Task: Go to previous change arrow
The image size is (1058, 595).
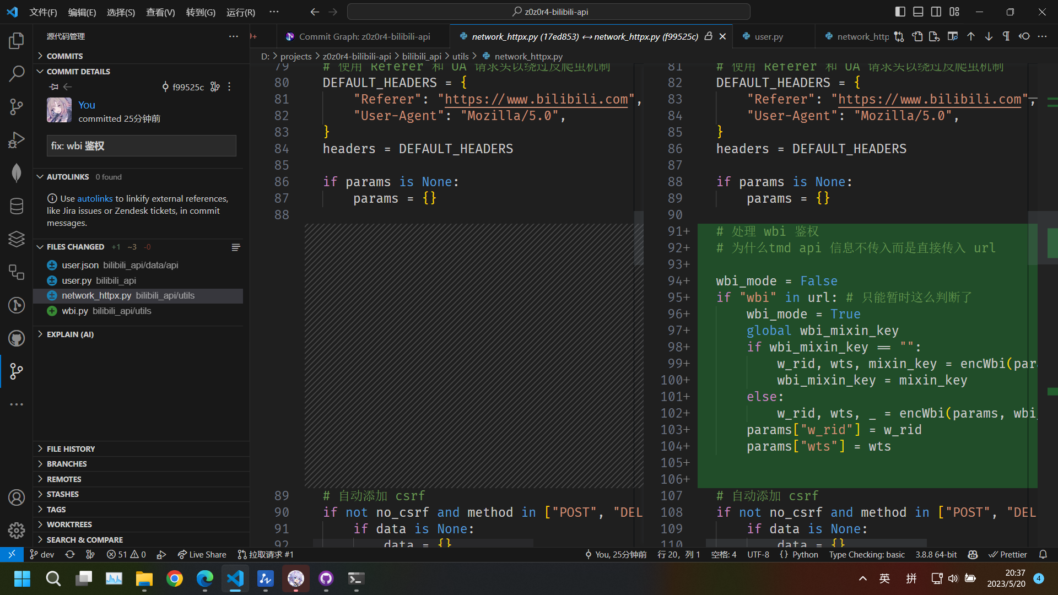Action: coord(971,36)
